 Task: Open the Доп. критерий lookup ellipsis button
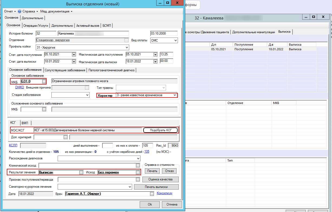pos(65,137)
